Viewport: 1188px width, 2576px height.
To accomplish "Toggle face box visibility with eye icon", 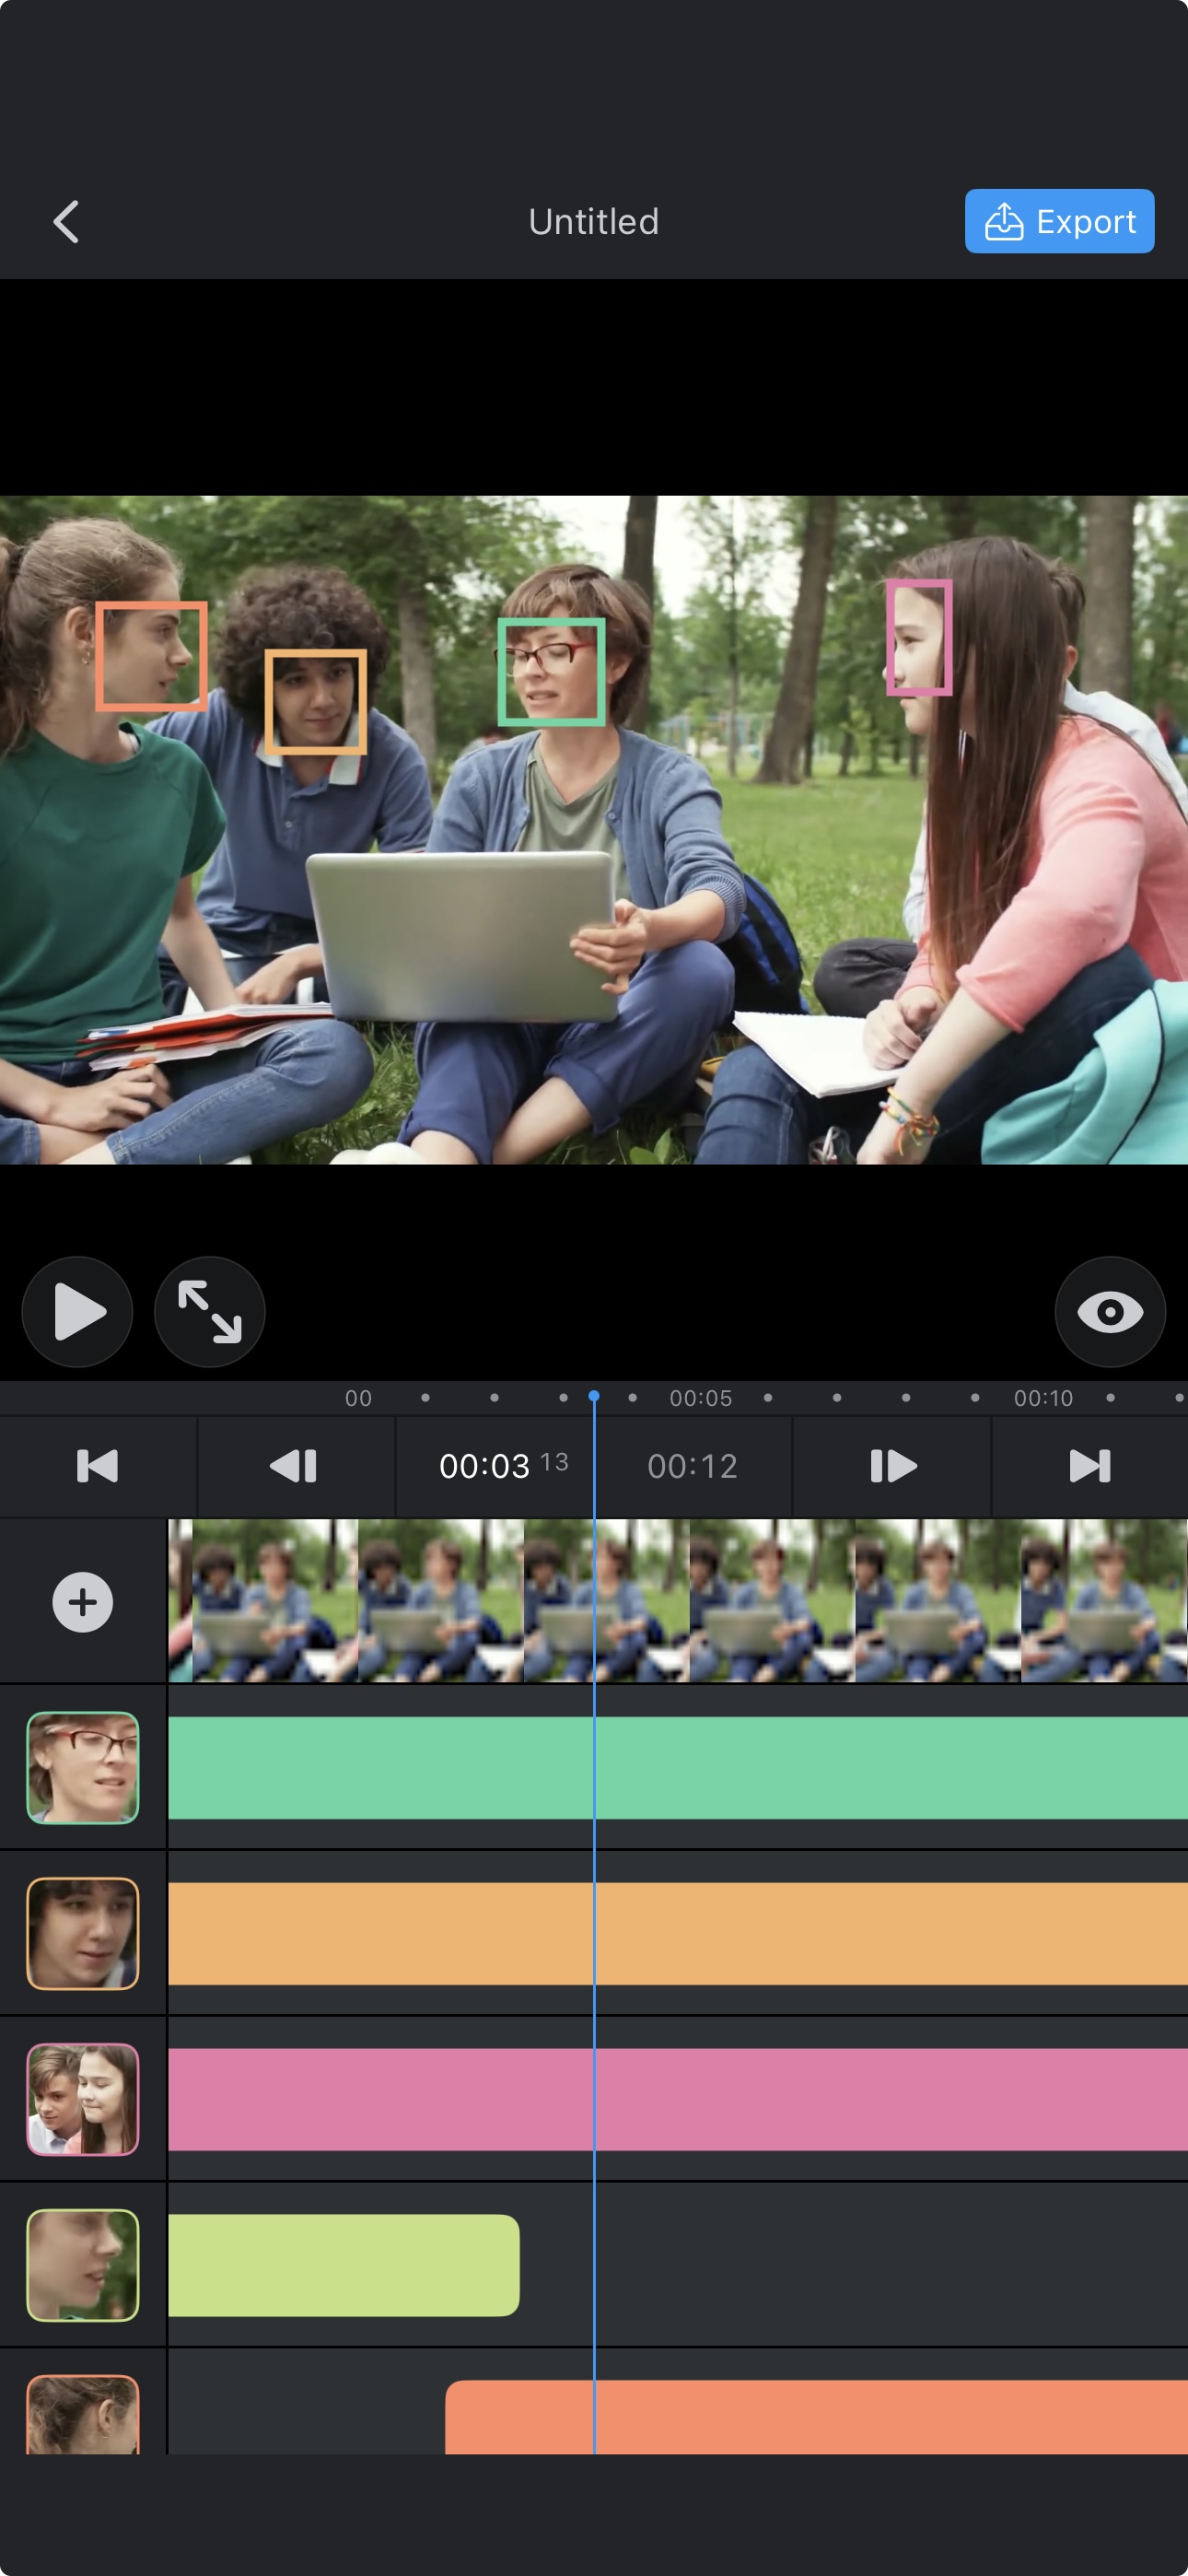I will pyautogui.click(x=1109, y=1311).
